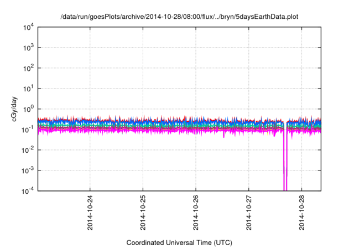Screen dimensions: 354x248
Task: Click the plot title file path text
Action: [x=179, y=17]
